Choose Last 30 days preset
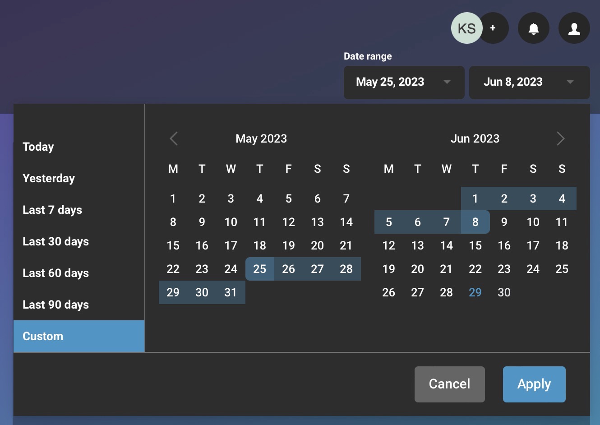 click(x=55, y=241)
